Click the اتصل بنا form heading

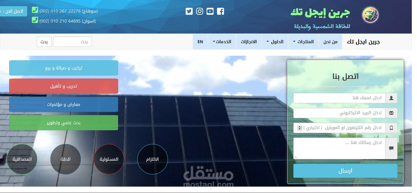coord(345,76)
